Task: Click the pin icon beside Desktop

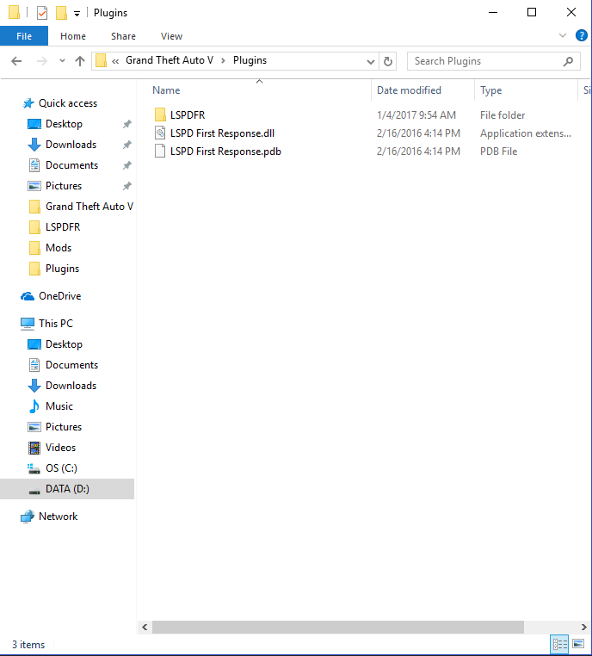Action: 127,124
